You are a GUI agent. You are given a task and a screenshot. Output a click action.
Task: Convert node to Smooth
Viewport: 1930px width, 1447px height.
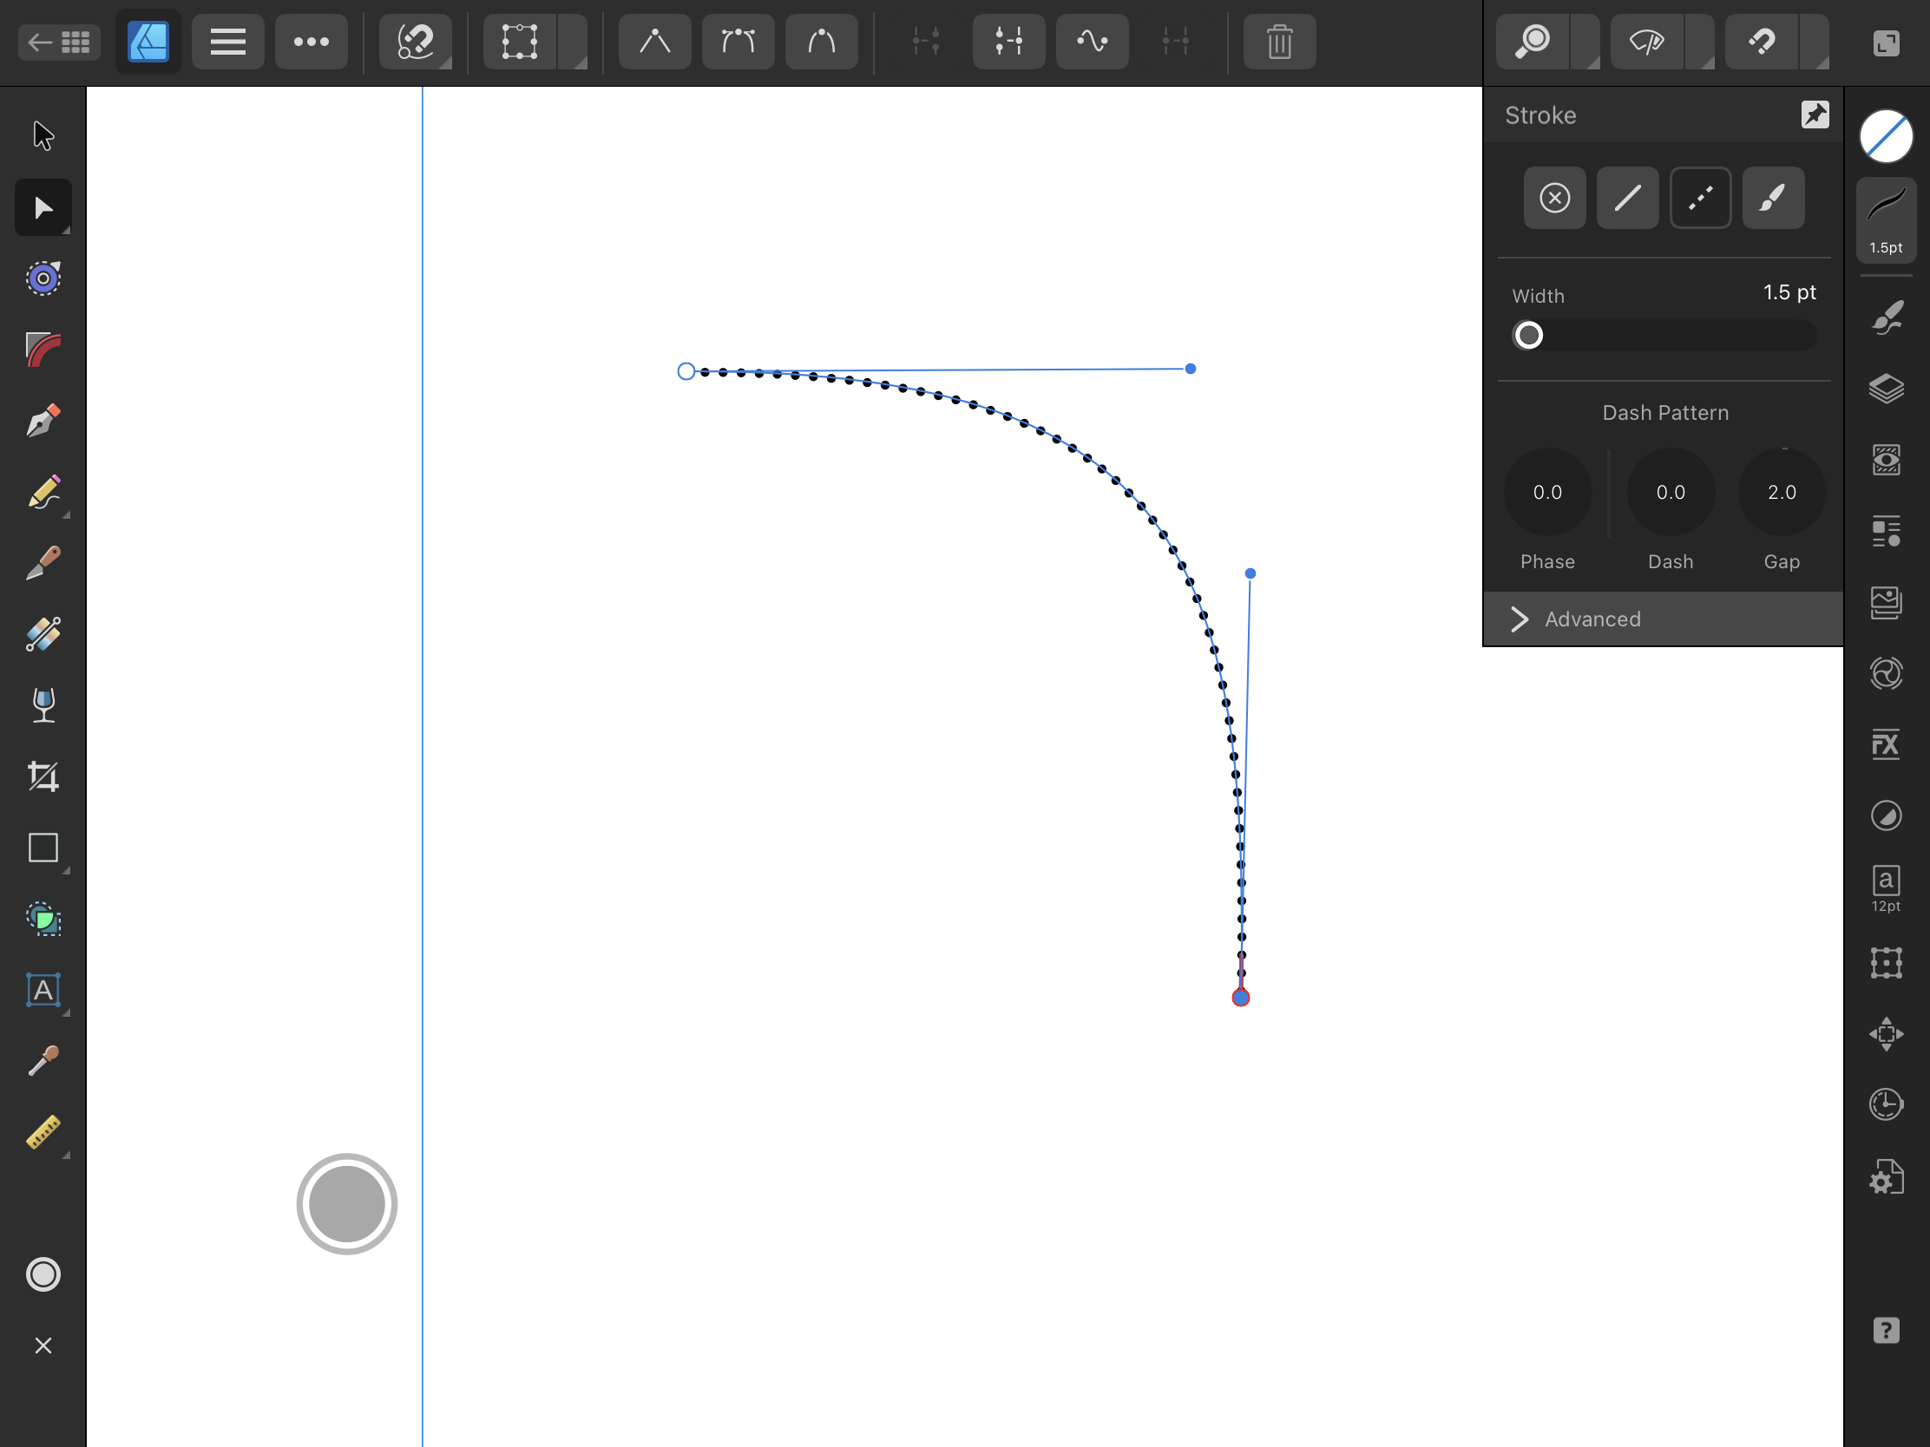tap(739, 42)
